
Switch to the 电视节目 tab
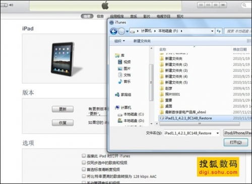(x=163, y=16)
